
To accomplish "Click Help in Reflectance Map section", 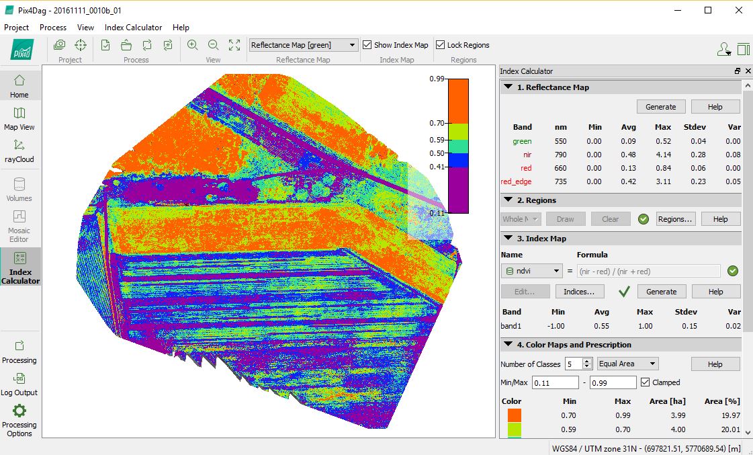I will (x=715, y=107).
